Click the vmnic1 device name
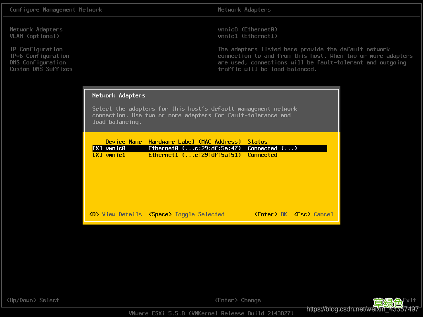The height and width of the screenshot is (317, 423). tap(116, 155)
